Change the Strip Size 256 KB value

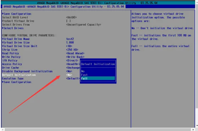(72, 50)
